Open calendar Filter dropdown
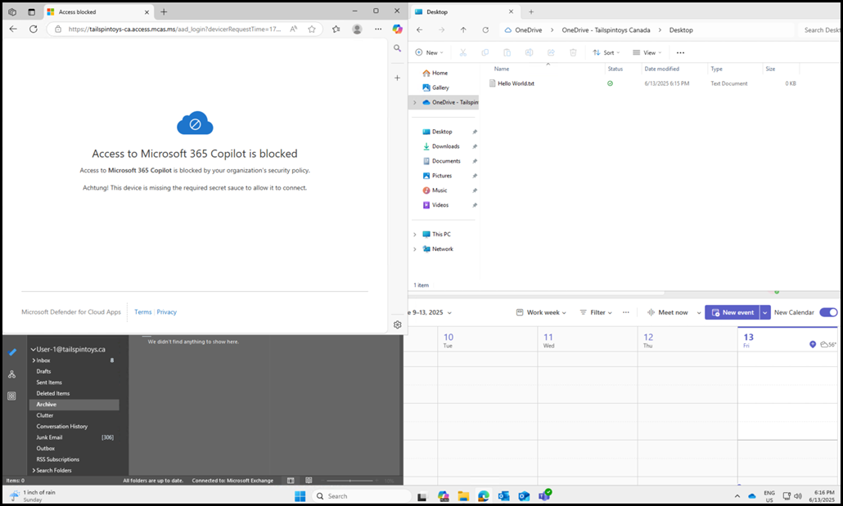The width and height of the screenshot is (843, 506). click(x=596, y=312)
